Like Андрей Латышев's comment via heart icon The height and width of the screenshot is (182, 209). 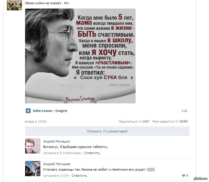pos(184,176)
